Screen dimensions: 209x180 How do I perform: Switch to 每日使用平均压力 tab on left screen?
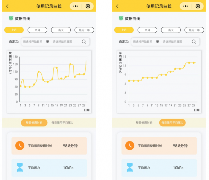[x=62, y=122]
